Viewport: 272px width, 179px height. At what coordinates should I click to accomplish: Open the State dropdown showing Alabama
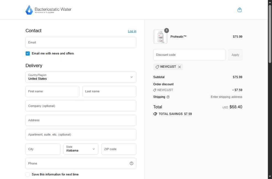point(81,149)
